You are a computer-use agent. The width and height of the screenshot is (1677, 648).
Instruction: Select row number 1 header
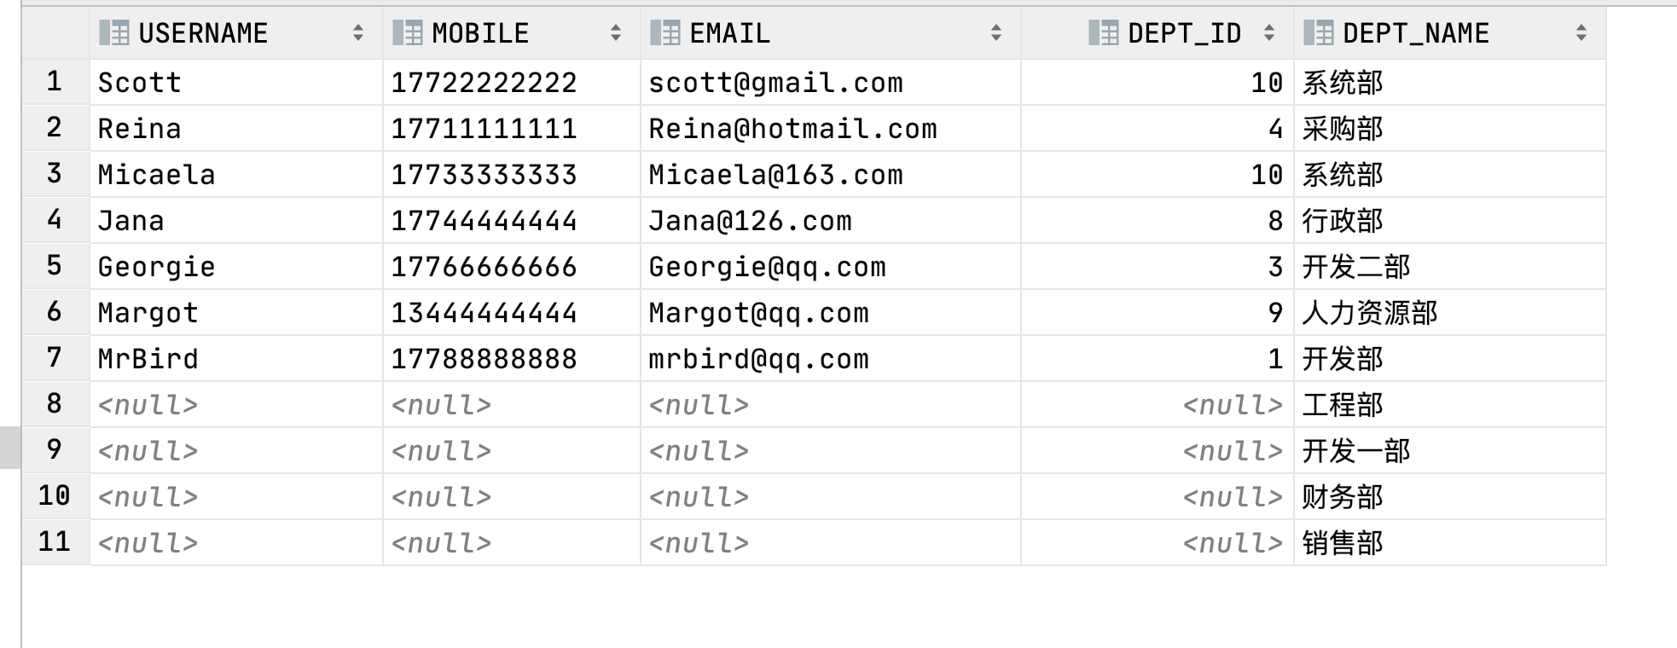point(55,82)
